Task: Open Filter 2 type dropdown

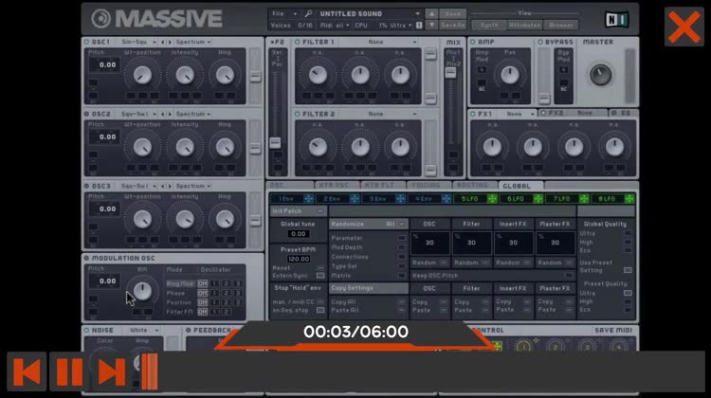Action: coord(392,115)
